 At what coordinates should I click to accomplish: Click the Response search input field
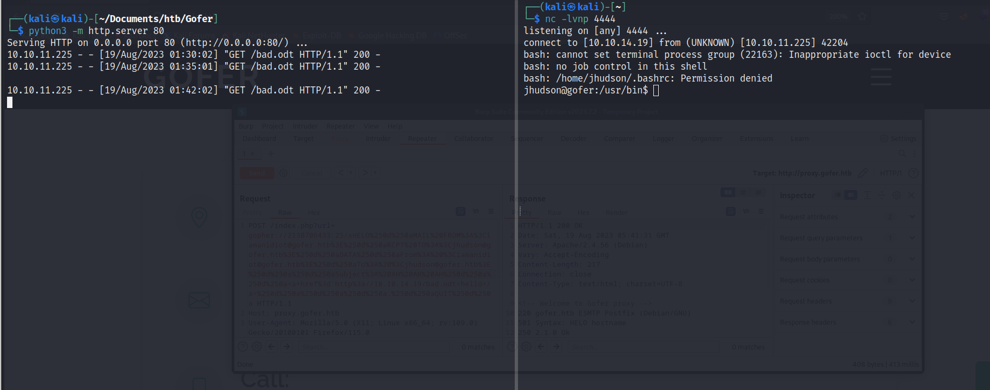(642, 346)
